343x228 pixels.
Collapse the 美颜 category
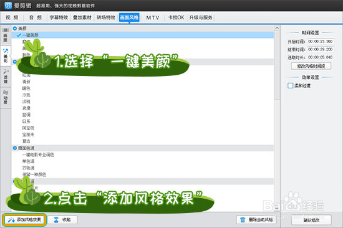(x=15, y=29)
